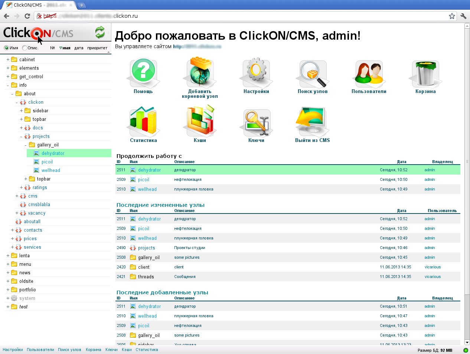Click the green status indicator in footer
Screen dimensions: 470x354
(466, 350)
